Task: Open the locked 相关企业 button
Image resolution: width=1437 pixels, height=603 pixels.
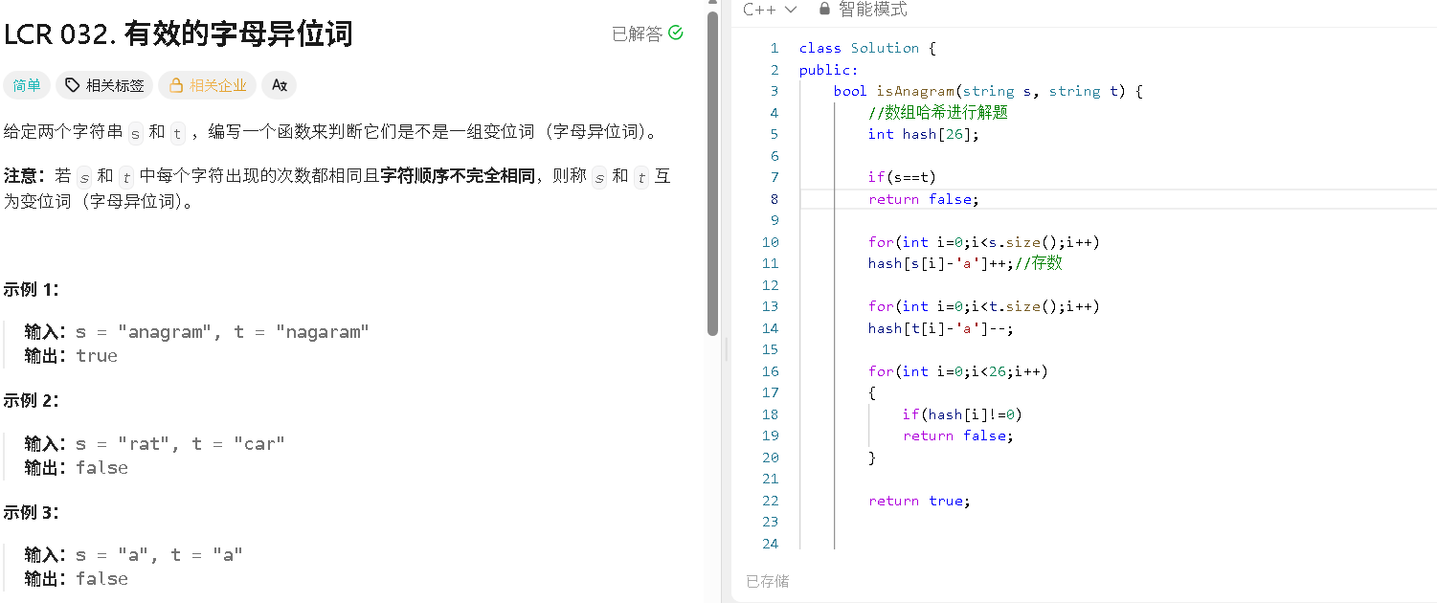Action: (207, 85)
